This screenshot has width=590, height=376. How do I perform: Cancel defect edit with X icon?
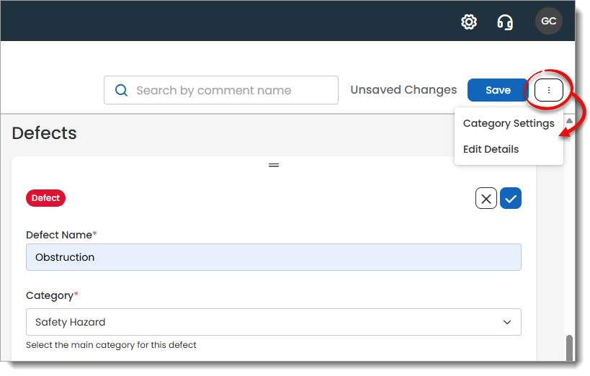click(486, 198)
